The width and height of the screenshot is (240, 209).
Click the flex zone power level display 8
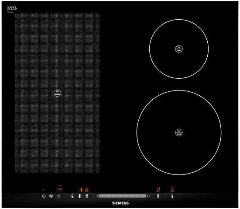pos(87,190)
